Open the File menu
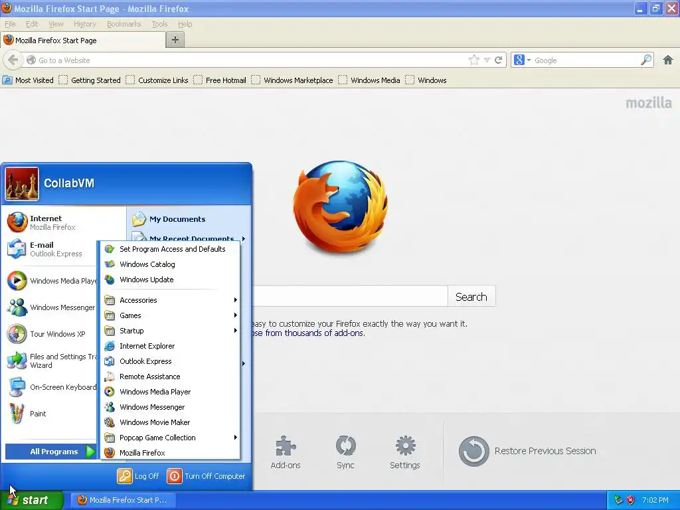This screenshot has height=510, width=680. coord(10,24)
